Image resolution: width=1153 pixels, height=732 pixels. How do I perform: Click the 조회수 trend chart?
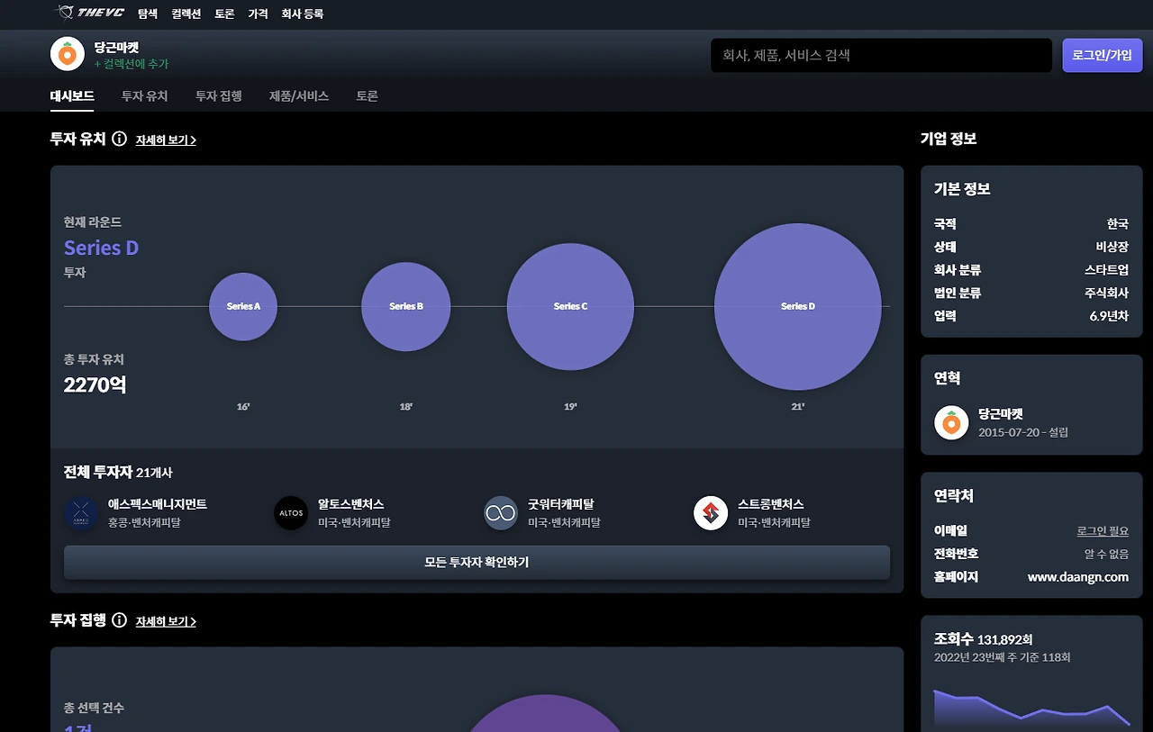1031,709
